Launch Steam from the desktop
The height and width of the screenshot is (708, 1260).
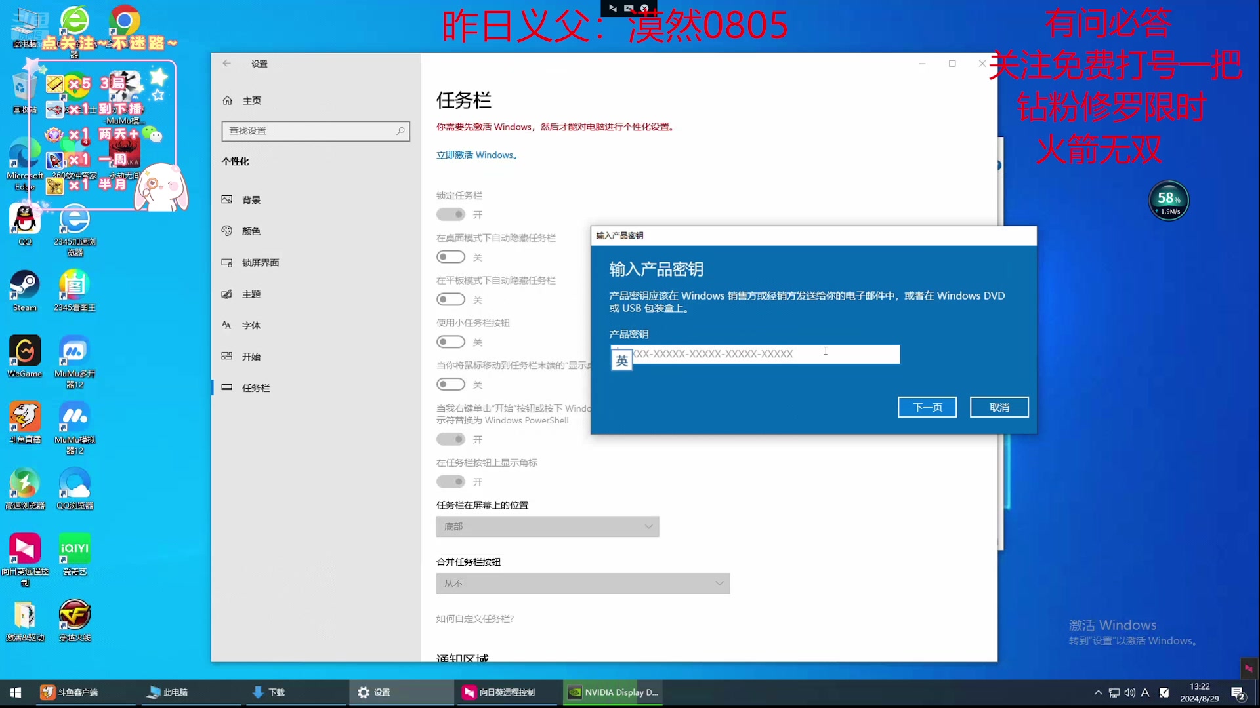tap(25, 290)
